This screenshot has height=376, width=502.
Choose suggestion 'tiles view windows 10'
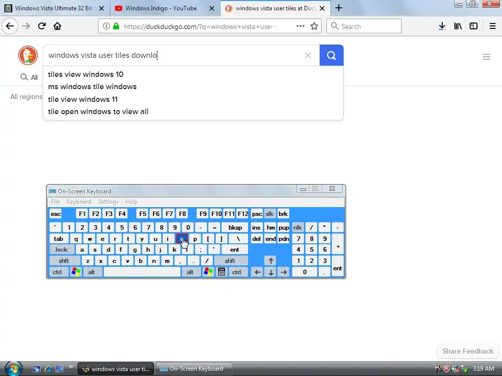click(193, 74)
